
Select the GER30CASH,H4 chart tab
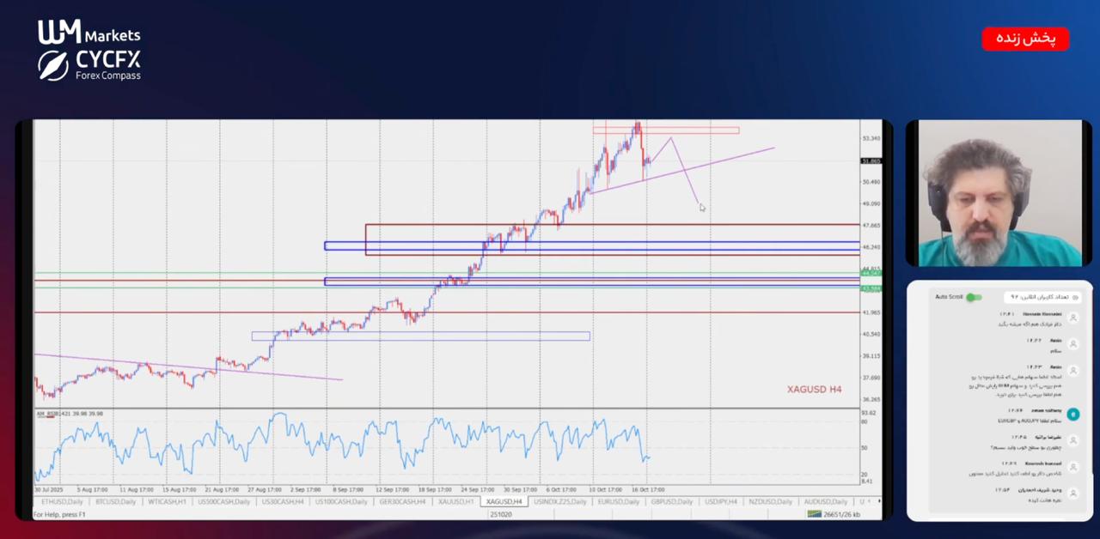(402, 501)
